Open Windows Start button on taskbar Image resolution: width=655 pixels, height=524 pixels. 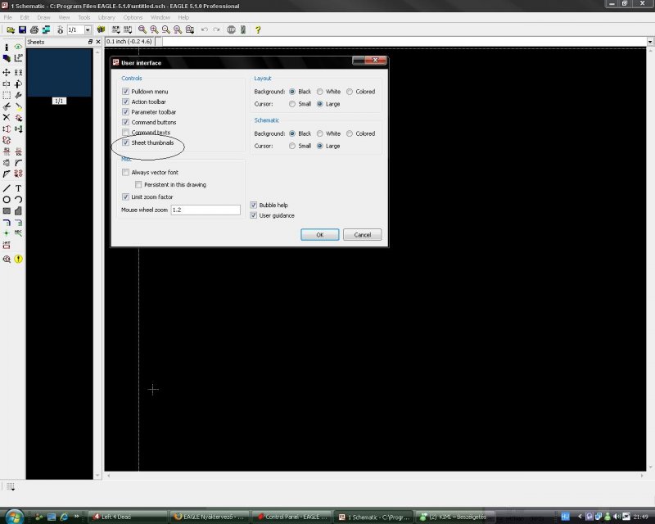[x=14, y=517]
